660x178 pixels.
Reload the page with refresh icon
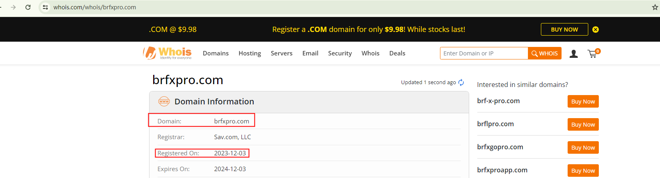pyautogui.click(x=28, y=7)
